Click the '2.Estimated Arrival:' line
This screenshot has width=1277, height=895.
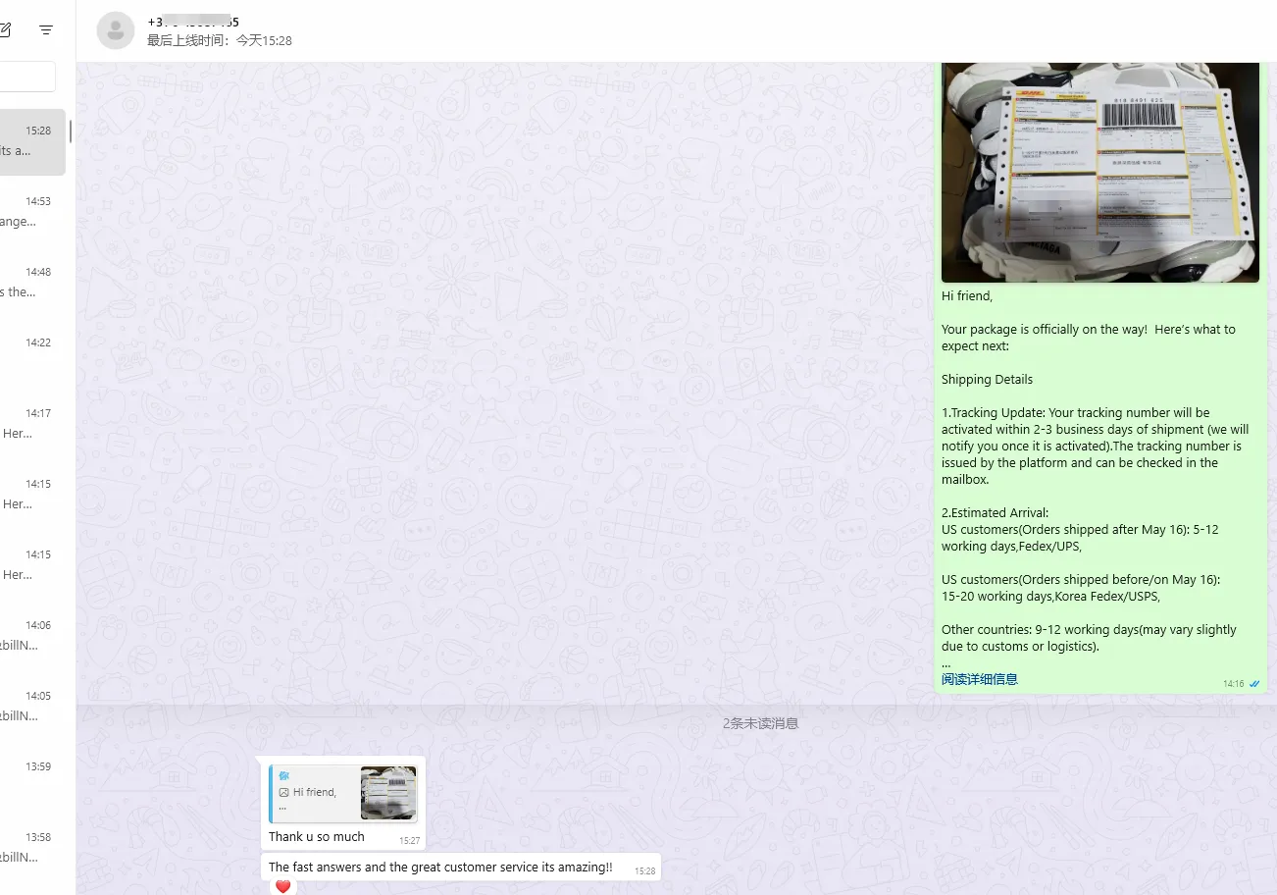[995, 513]
